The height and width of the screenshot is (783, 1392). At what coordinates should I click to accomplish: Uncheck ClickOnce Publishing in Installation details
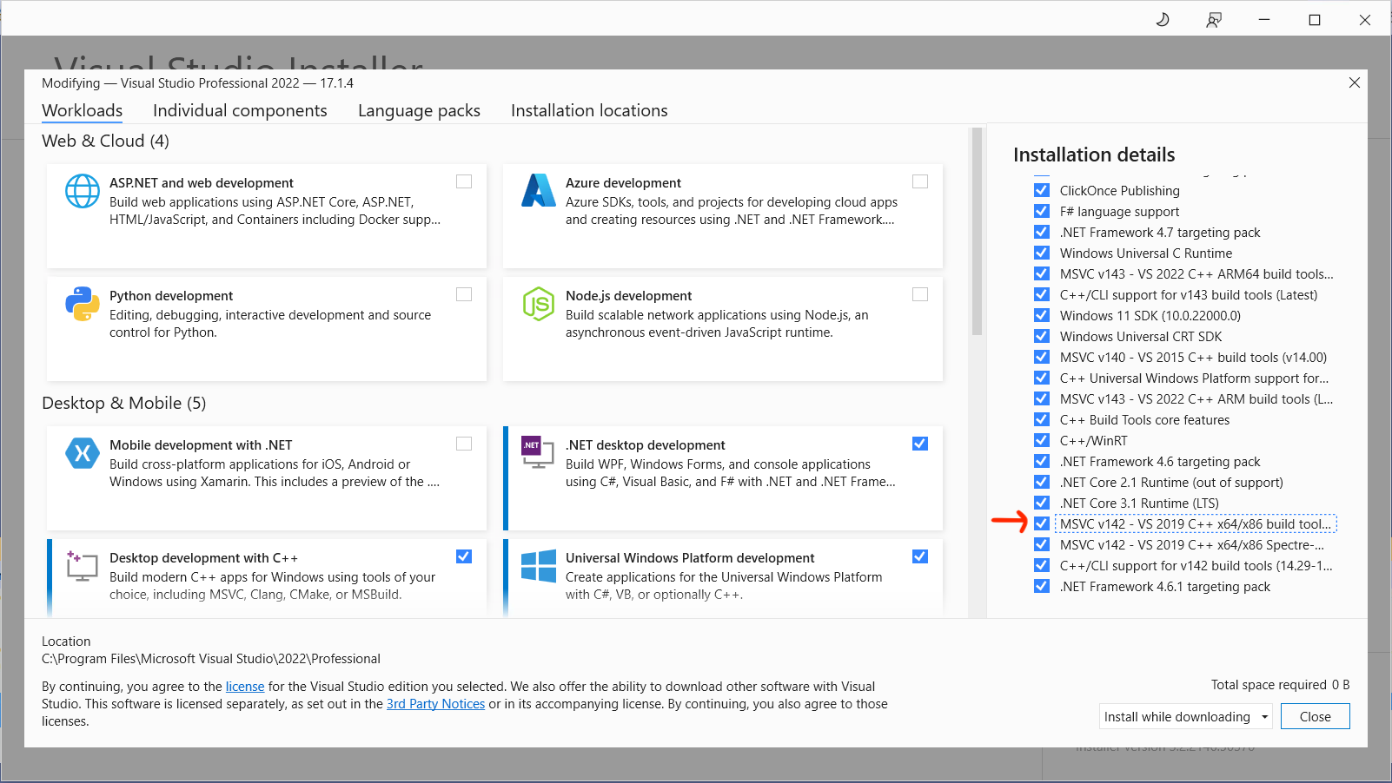click(1041, 190)
